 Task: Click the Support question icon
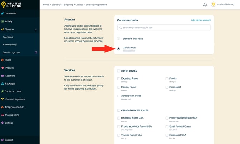point(3,140)
